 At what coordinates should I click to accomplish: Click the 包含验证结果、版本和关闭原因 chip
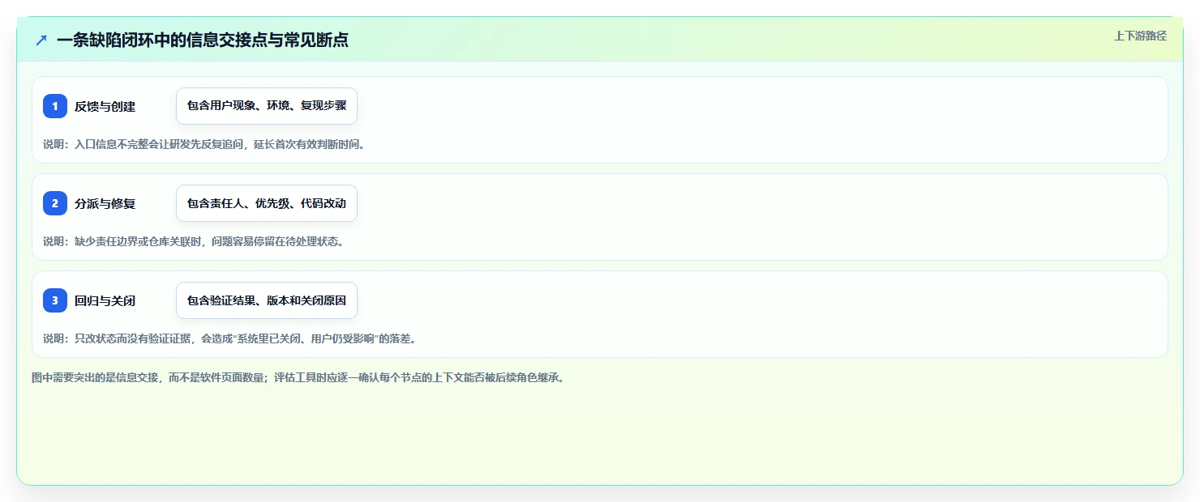coord(267,300)
